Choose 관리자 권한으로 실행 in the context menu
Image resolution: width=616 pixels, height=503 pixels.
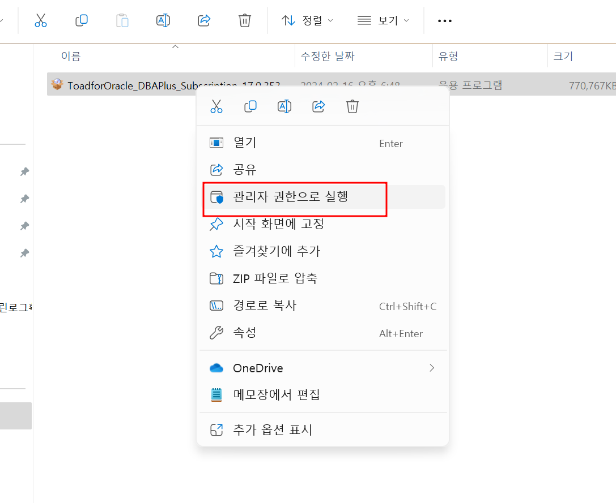[322, 197]
